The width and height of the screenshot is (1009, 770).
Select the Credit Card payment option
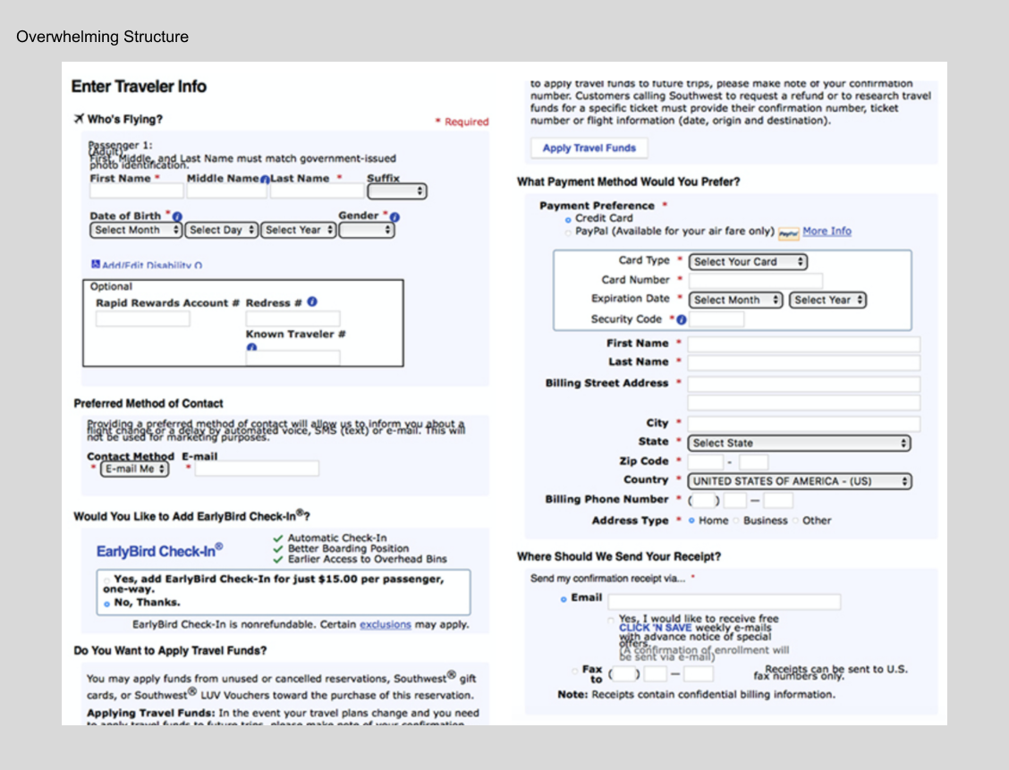[x=567, y=219]
